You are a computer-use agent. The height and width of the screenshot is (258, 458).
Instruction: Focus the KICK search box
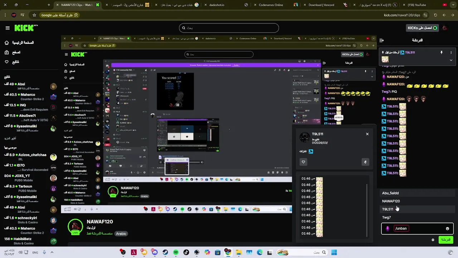[229, 28]
